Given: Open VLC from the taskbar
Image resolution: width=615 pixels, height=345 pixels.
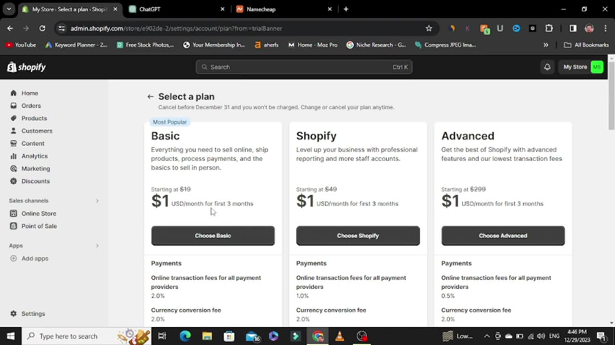Looking at the screenshot, I should (x=339, y=336).
